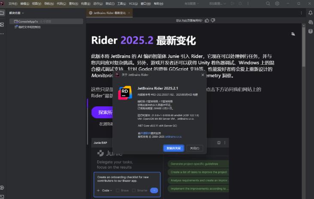Viewport: 314px width, 199px height.
Task: Open the 代码(C) menu
Action: click(x=61, y=3)
